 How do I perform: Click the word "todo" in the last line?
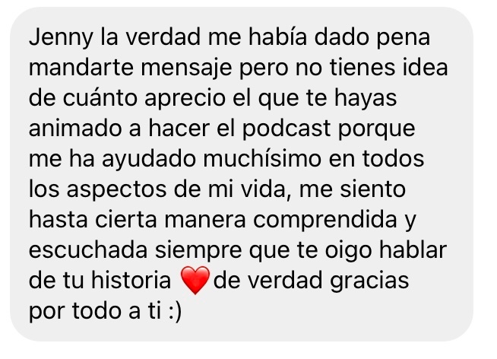(97, 311)
